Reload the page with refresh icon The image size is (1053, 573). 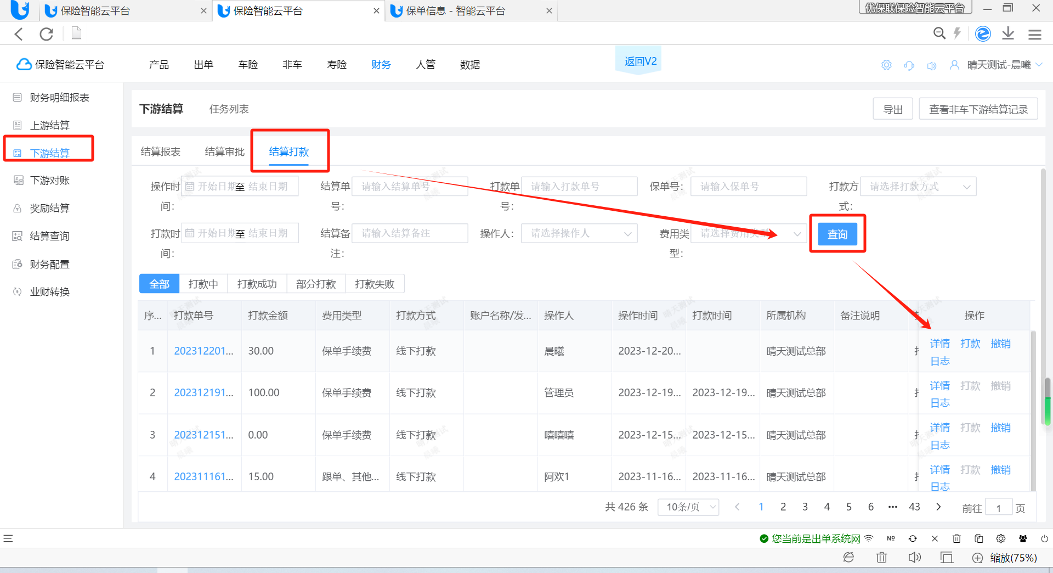tap(47, 34)
